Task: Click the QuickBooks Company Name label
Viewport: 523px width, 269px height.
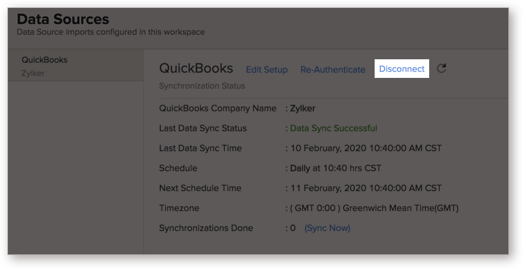Action: [218, 108]
